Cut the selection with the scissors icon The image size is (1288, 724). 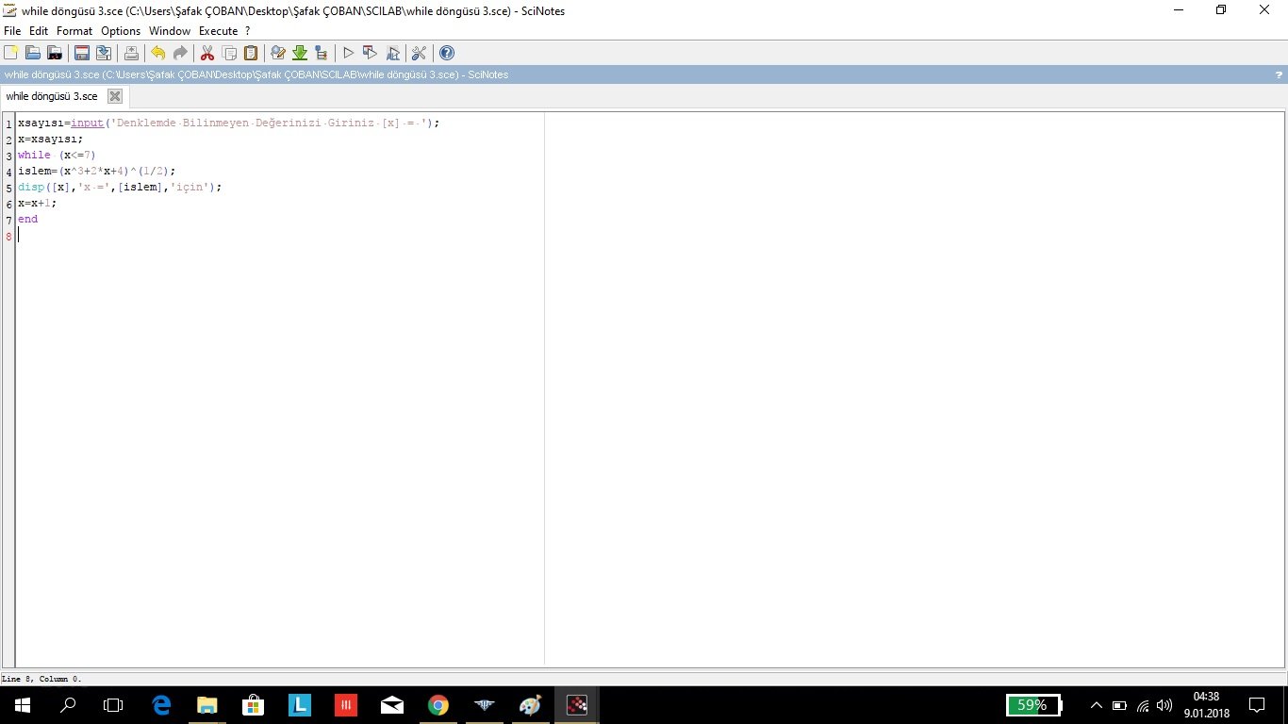click(x=206, y=53)
